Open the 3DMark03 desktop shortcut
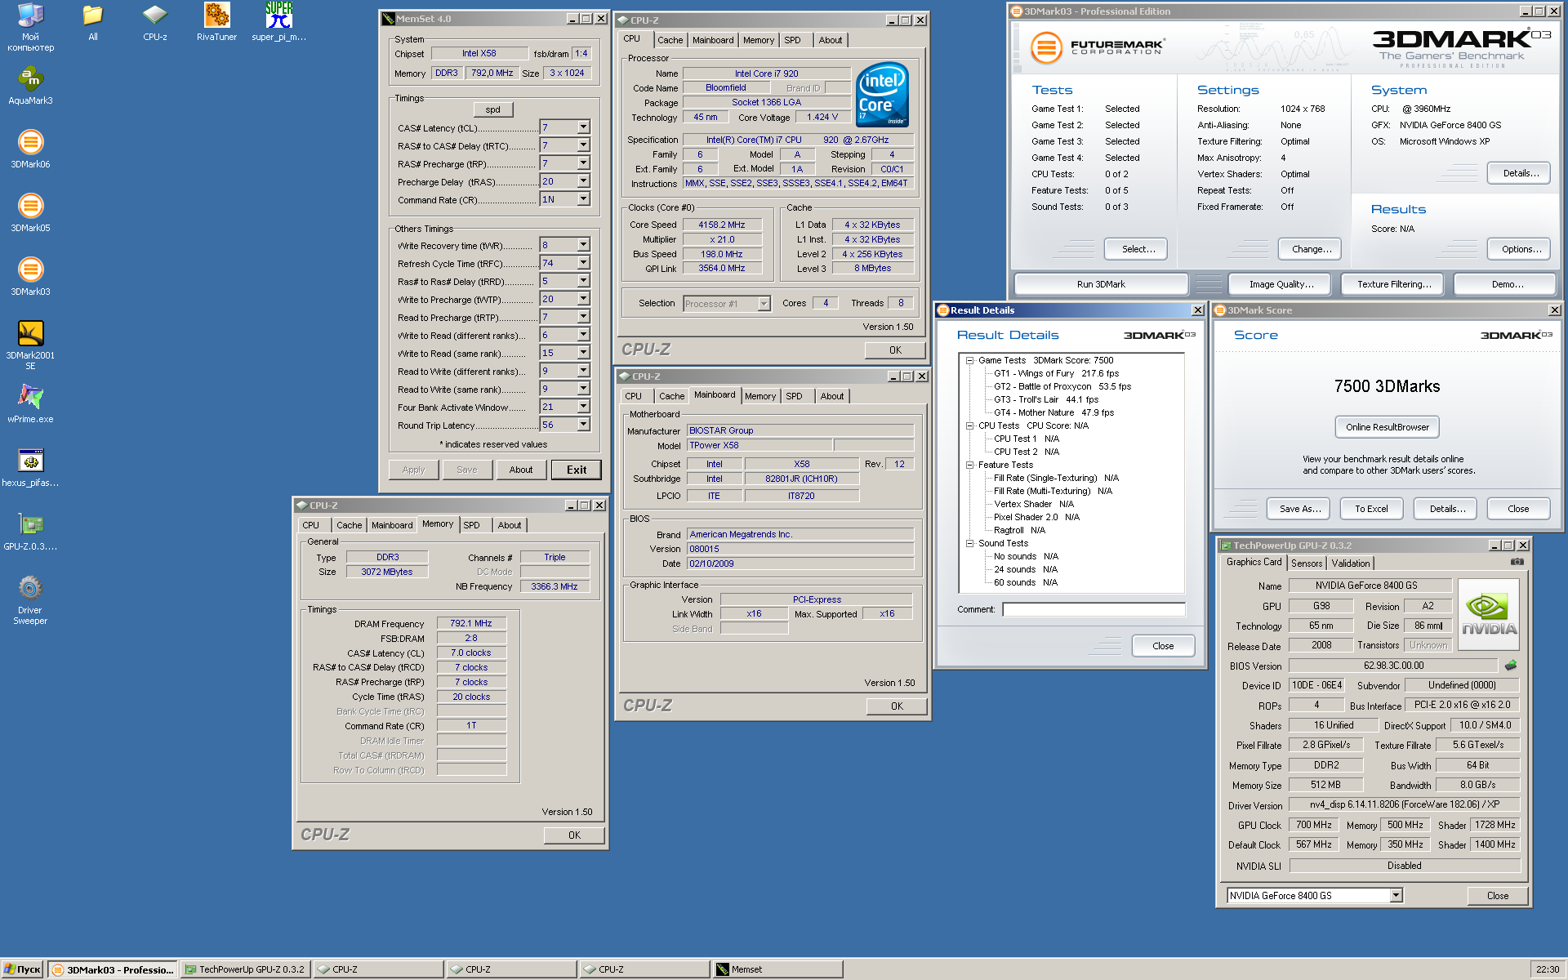Image resolution: width=1568 pixels, height=980 pixels. (30, 277)
